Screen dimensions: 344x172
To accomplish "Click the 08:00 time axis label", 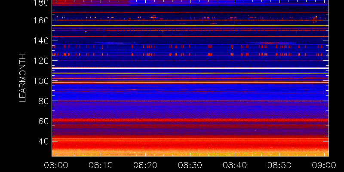I will click(x=56, y=165).
